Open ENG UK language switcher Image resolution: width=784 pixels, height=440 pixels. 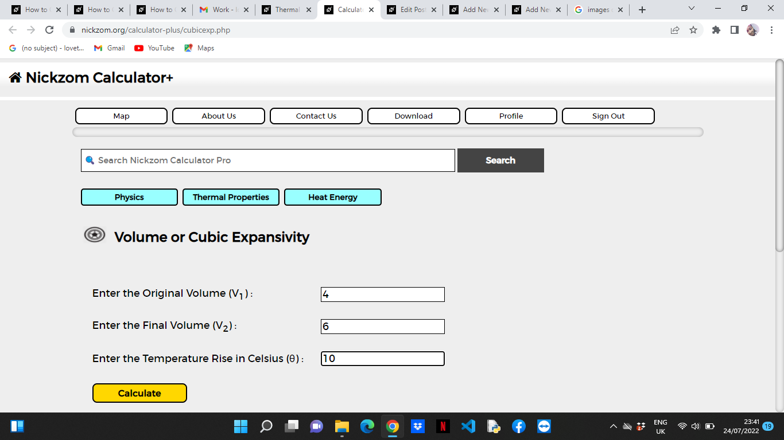coord(661,426)
